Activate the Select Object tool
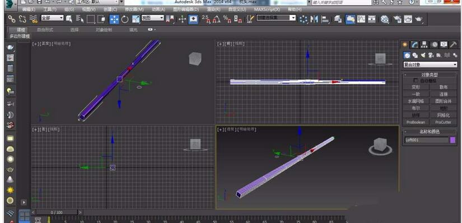Screen dimensions: 462x223 point(69,19)
